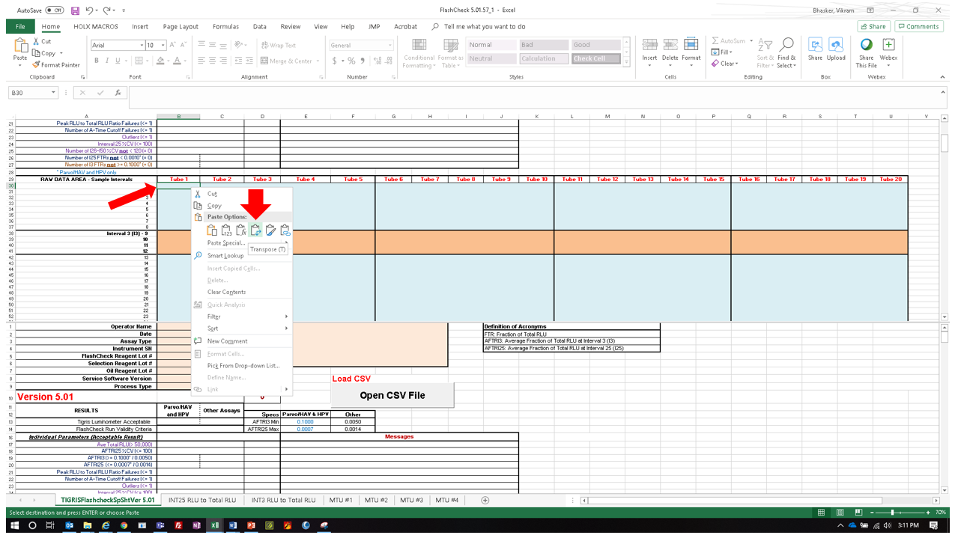955x538 pixels.
Task: Click the Insert Function fx icon
Action: point(118,93)
